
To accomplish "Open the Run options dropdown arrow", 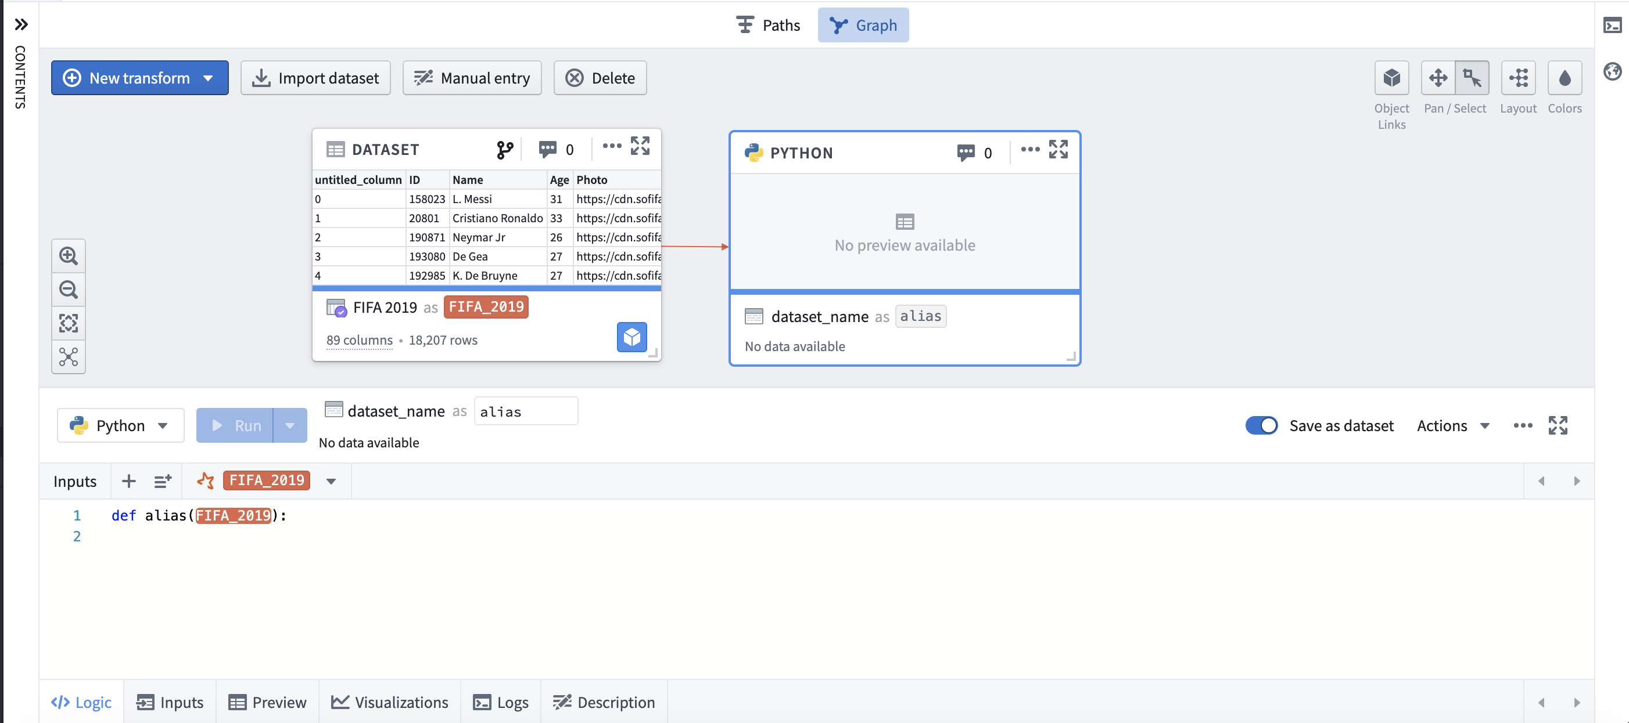I will pos(290,425).
